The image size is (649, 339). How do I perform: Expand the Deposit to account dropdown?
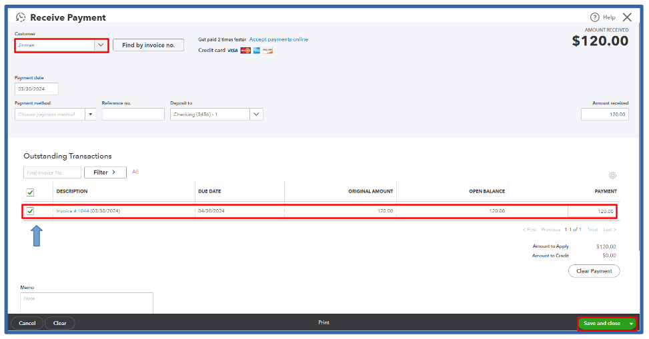point(256,115)
